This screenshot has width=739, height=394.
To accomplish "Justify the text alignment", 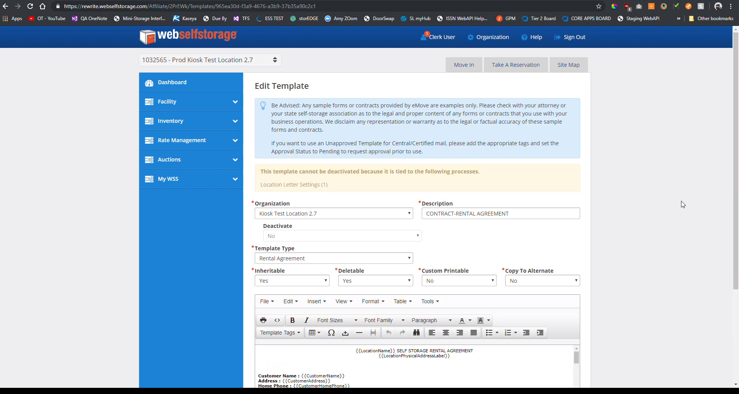I will (473, 333).
